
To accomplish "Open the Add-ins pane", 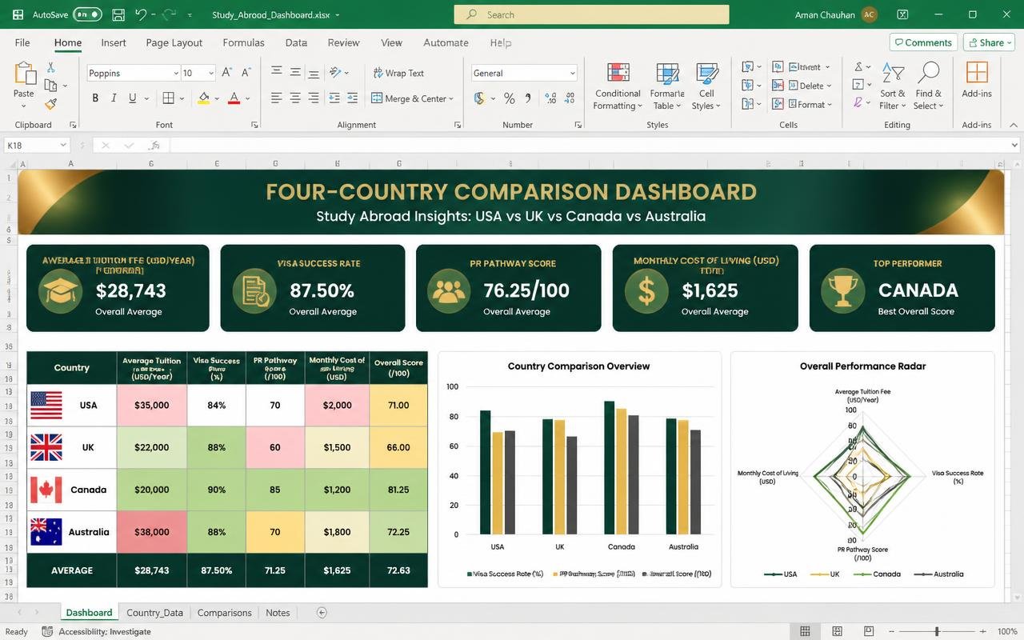I will click(x=977, y=80).
